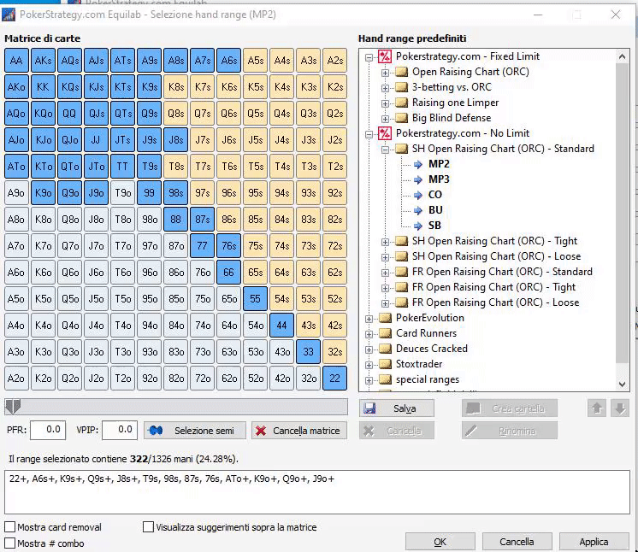Viewport: 638px width, 552px height.
Task: Click the Pokerstrategy.com No Limit percent icon
Action: click(385, 133)
